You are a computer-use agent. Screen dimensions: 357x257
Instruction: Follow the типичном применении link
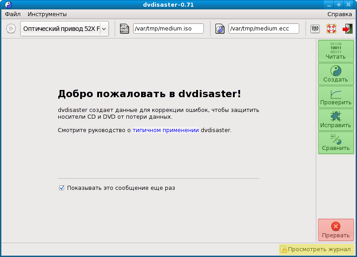click(x=166, y=130)
